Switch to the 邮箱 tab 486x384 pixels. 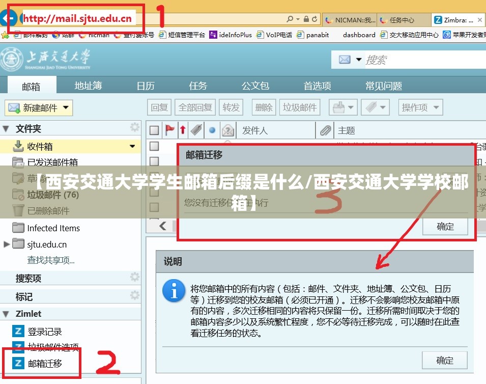(32, 86)
